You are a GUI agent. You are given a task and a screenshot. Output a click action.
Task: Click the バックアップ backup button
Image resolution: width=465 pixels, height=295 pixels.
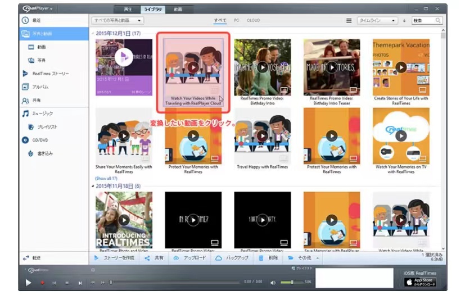232,258
